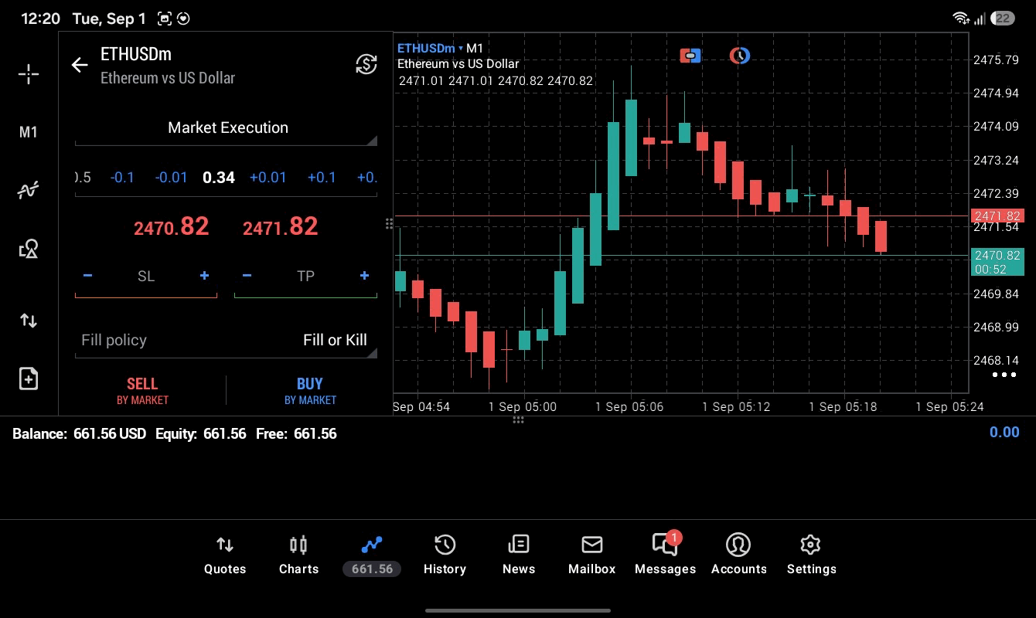
Task: Decrease the SL value with minus
Action: point(87,276)
